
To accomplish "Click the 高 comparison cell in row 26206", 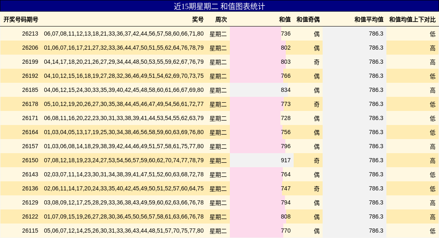I will [x=432, y=48].
